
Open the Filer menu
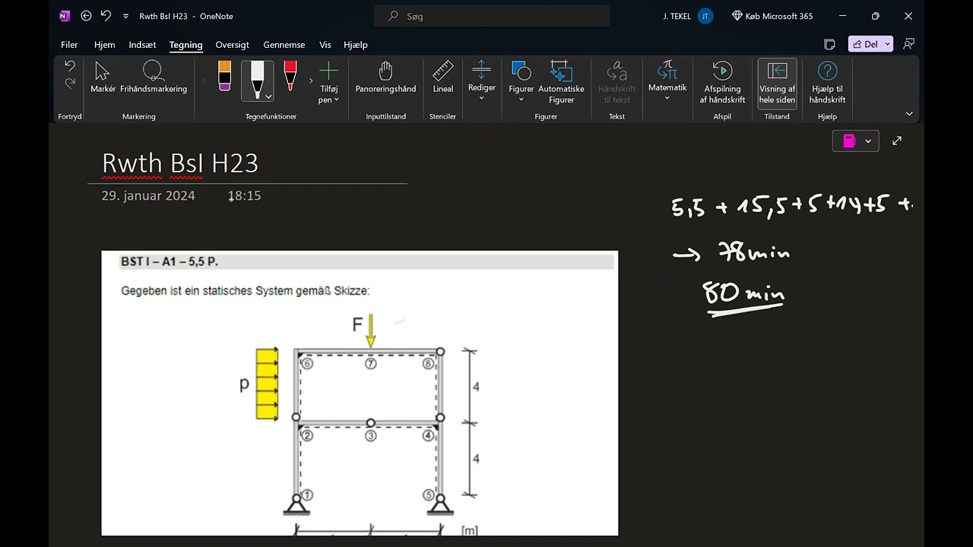click(x=69, y=45)
